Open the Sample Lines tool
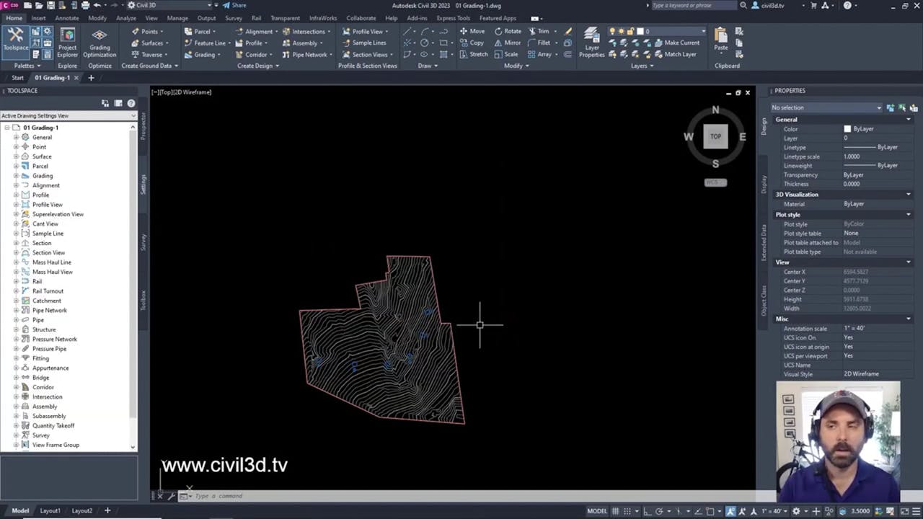The height and width of the screenshot is (519, 923). tap(369, 43)
